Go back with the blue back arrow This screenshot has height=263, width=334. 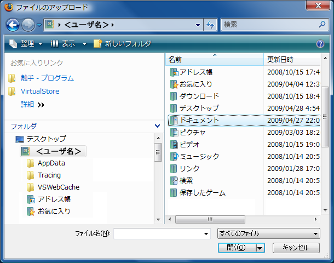point(13,25)
